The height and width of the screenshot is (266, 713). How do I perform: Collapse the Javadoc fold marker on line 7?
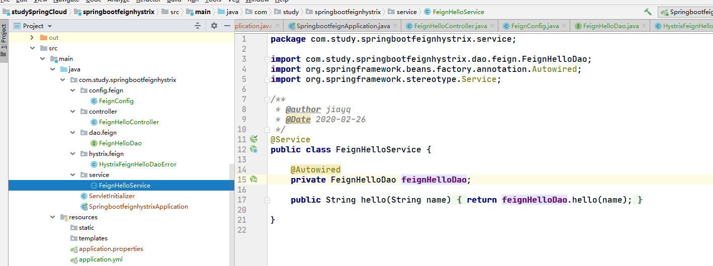point(268,99)
